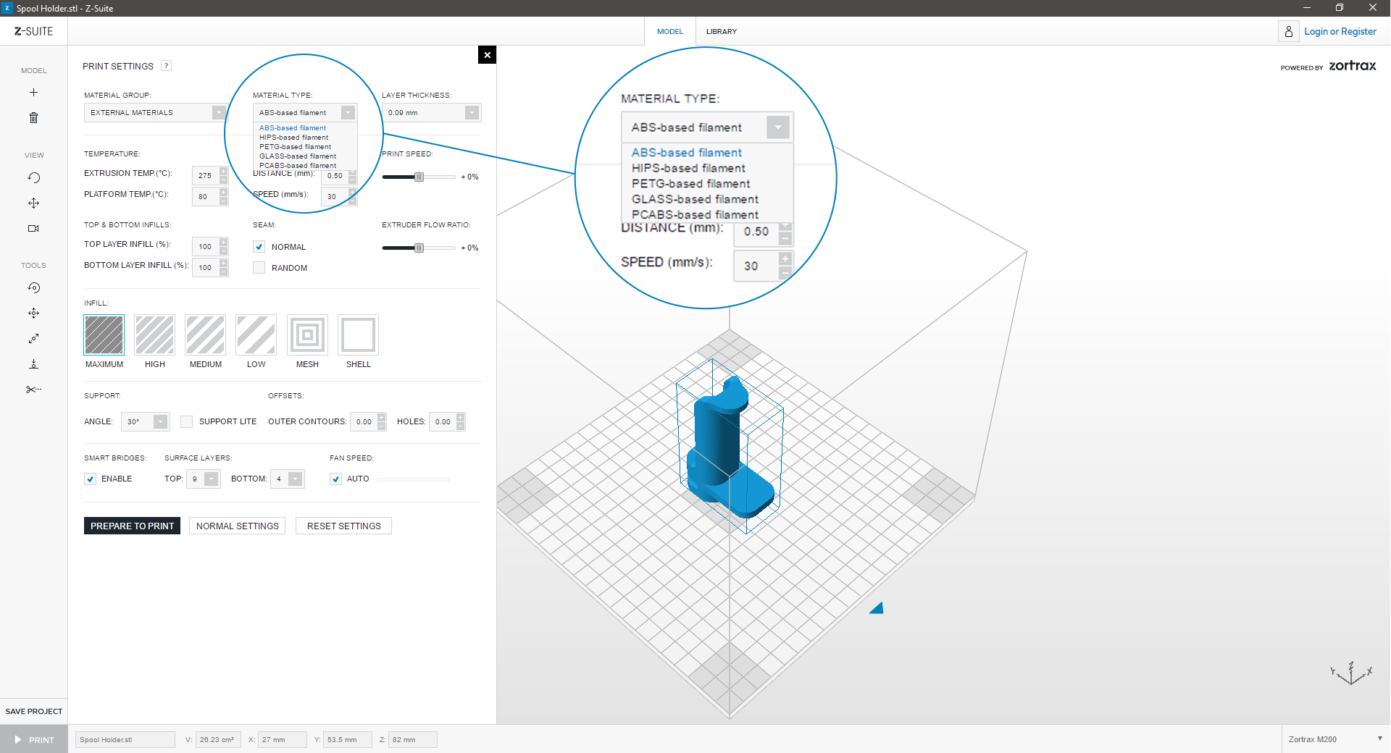
Task: Click the PREPARE TO PRINT button
Action: click(132, 526)
